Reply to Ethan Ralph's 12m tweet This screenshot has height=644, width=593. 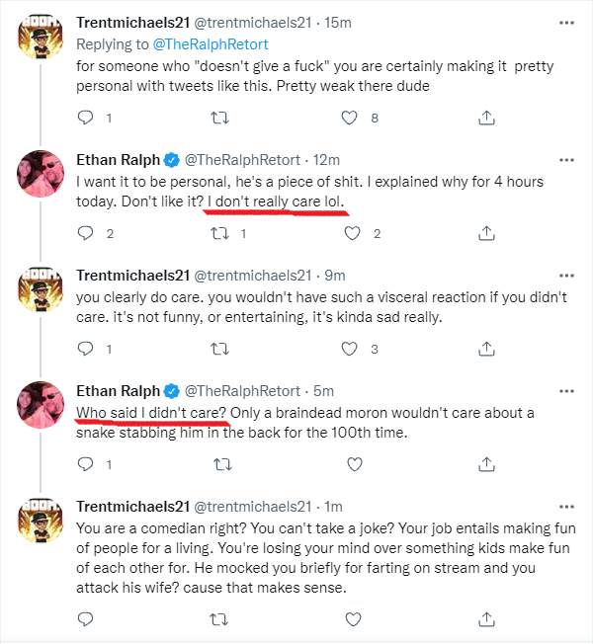(85, 233)
